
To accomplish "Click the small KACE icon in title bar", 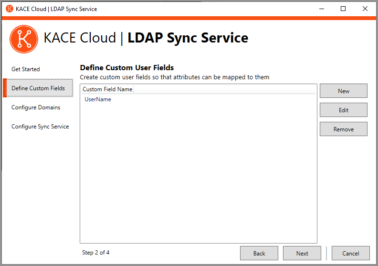I will click(x=9, y=9).
